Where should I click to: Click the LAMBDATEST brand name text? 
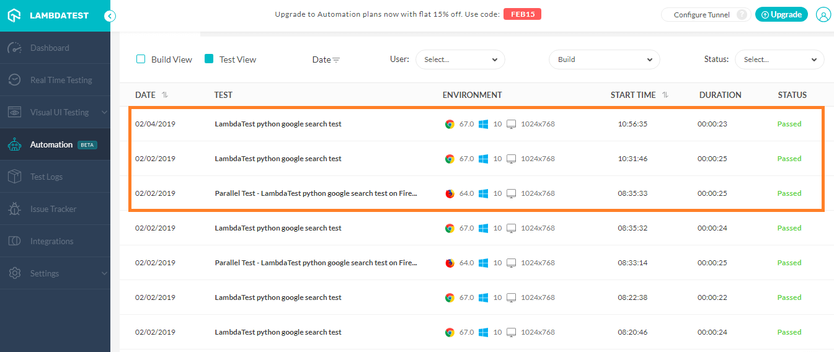click(x=60, y=15)
